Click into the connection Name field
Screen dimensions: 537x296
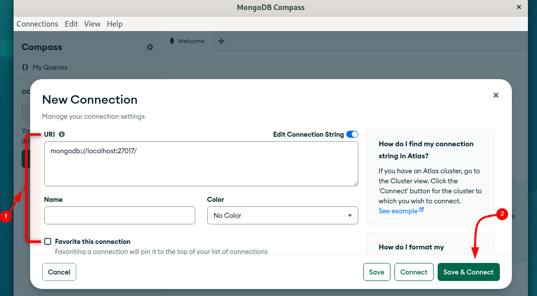(119, 215)
